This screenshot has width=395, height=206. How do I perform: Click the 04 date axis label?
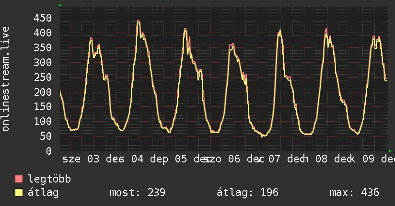click(137, 159)
